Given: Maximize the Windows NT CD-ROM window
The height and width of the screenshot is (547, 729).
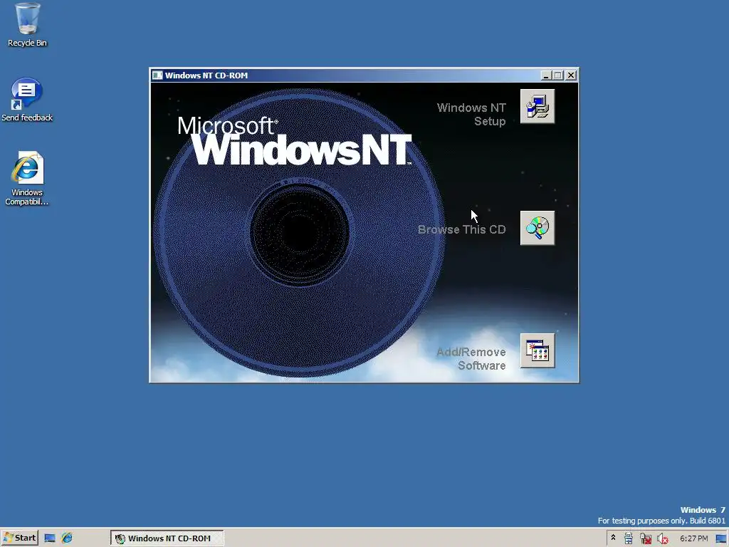Looking at the screenshot, I should (558, 75).
